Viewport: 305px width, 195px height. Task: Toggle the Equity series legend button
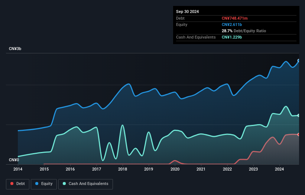(44, 184)
